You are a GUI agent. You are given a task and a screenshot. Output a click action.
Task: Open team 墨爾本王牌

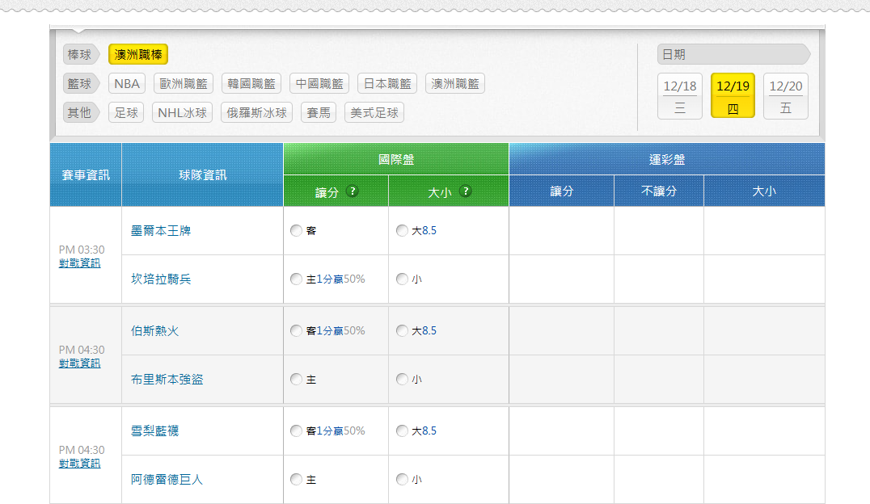161,231
